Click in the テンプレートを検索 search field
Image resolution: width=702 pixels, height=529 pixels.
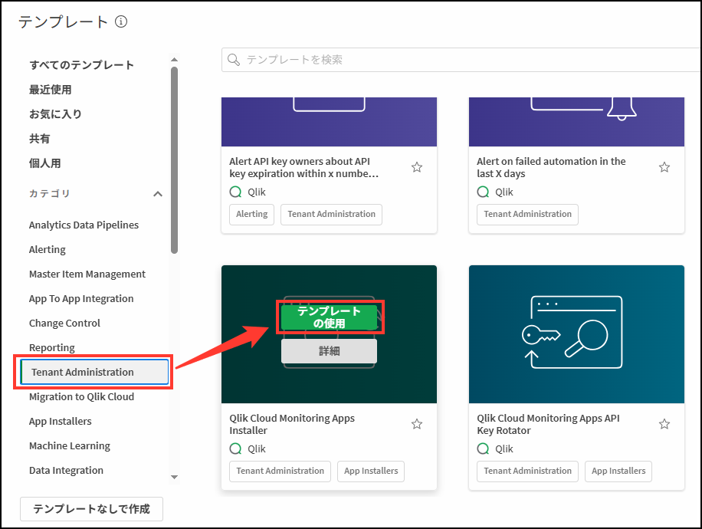(460, 60)
